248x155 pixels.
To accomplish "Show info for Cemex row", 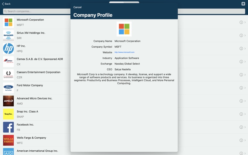I will [241, 62].
